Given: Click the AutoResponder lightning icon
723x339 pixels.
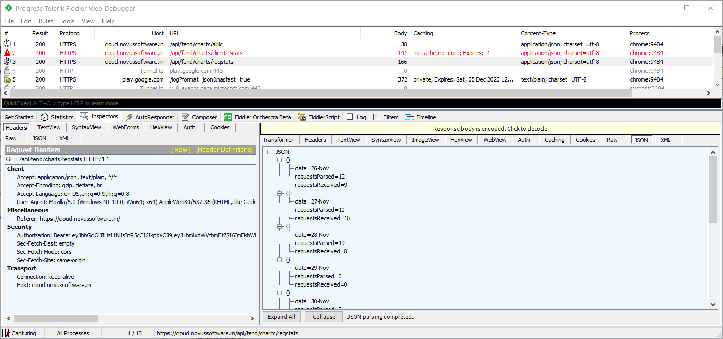Looking at the screenshot, I should coord(130,117).
